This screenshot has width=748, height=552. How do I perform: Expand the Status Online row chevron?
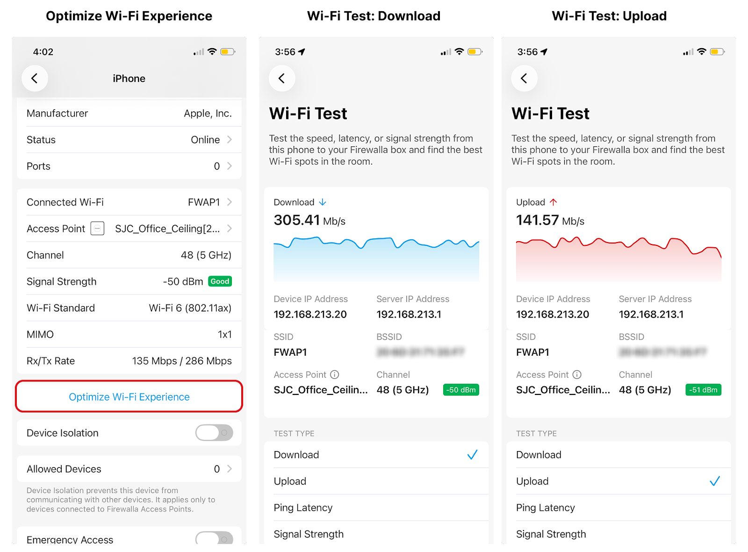coord(230,140)
